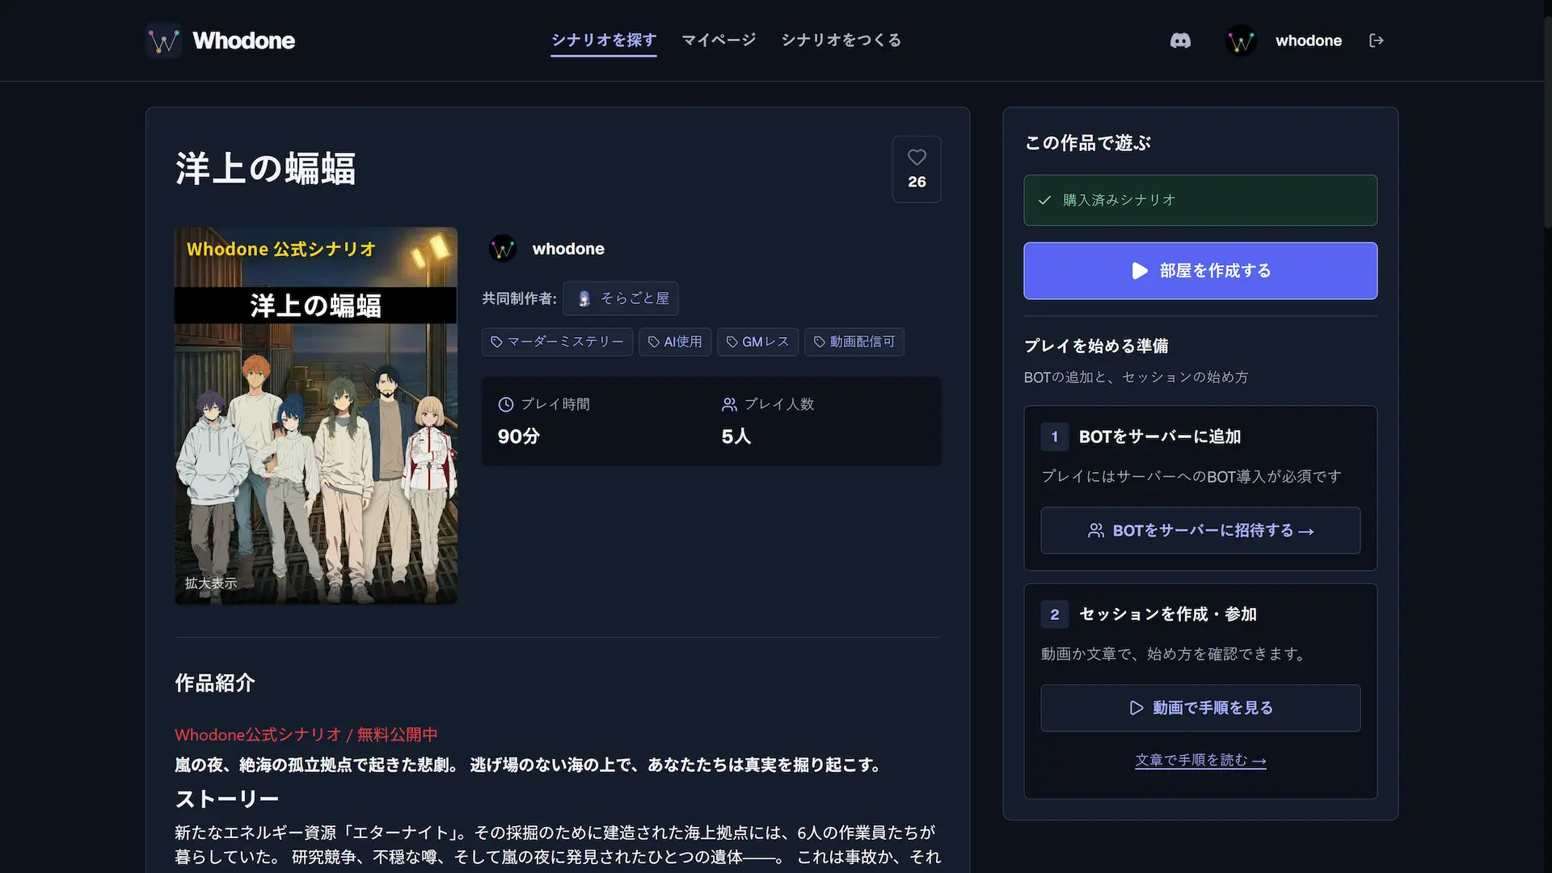The width and height of the screenshot is (1552, 873).
Task: Click the logout icon in header
Action: pyautogui.click(x=1377, y=40)
